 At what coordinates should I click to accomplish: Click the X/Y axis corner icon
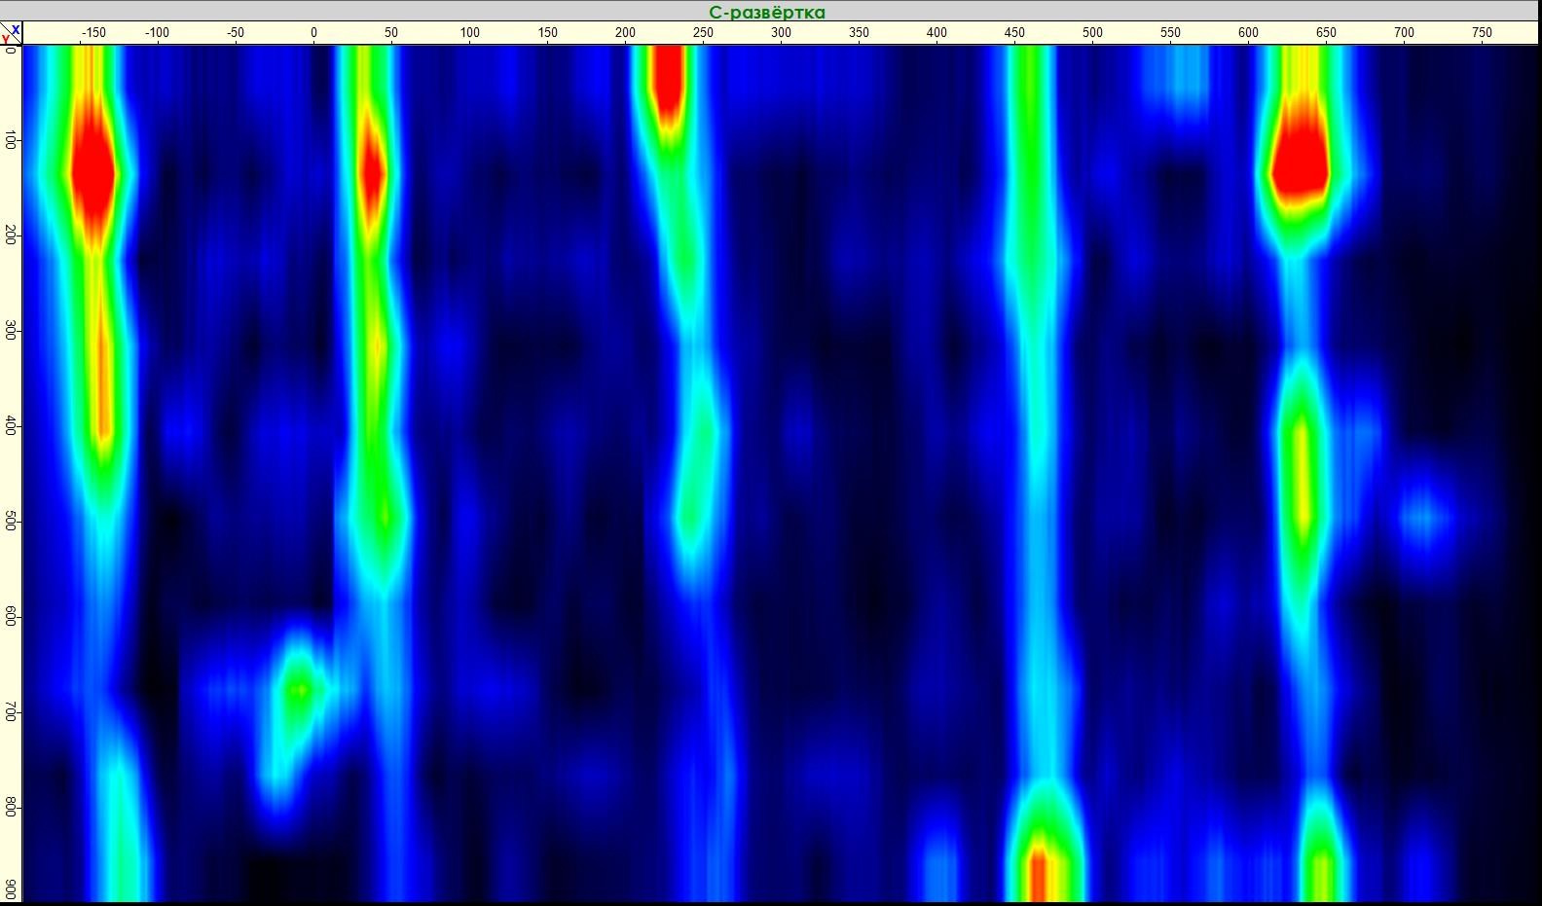pos(11,34)
